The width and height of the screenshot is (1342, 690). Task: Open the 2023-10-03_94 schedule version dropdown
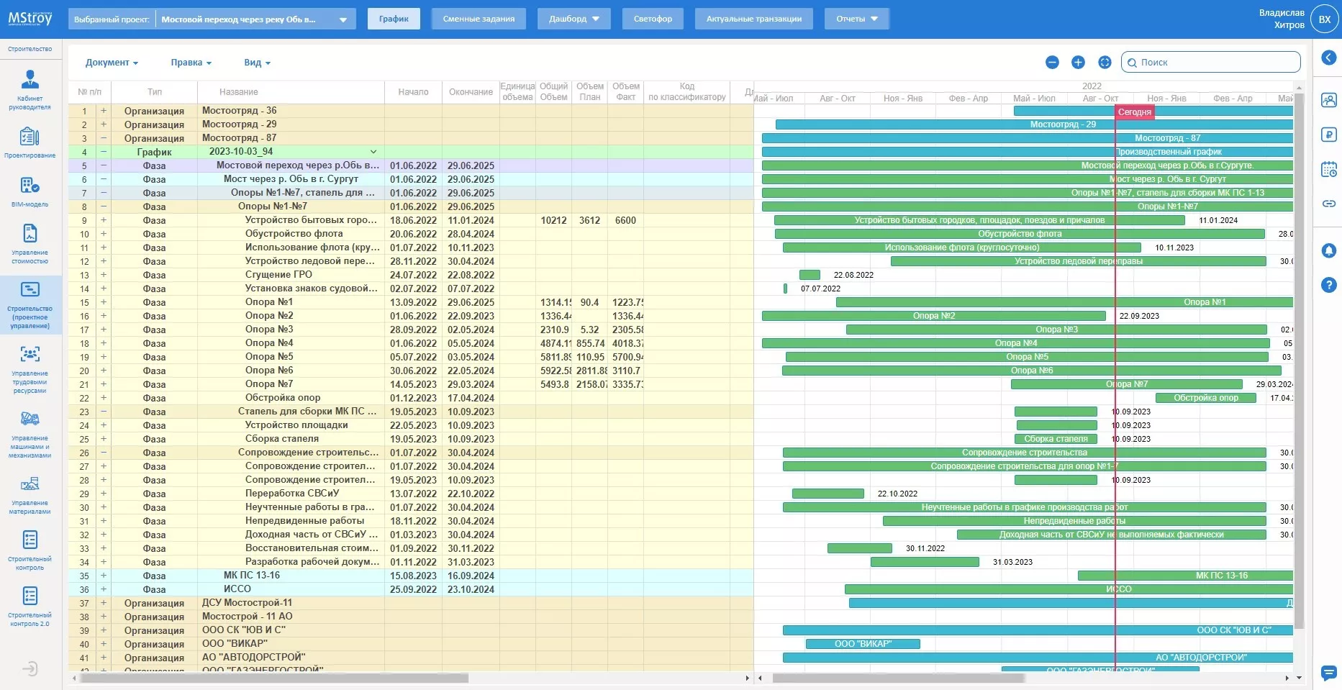373,152
